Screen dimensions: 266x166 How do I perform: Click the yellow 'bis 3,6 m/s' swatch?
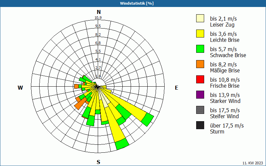[200, 34]
